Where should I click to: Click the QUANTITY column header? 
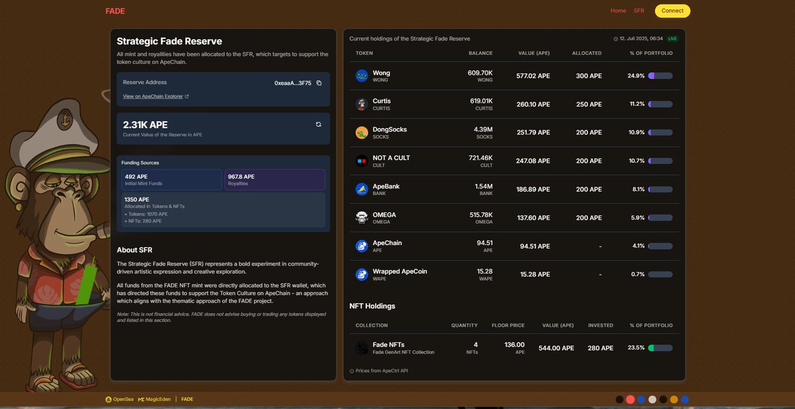(464, 326)
